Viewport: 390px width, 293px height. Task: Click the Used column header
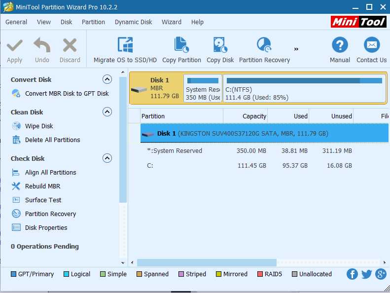point(288,116)
